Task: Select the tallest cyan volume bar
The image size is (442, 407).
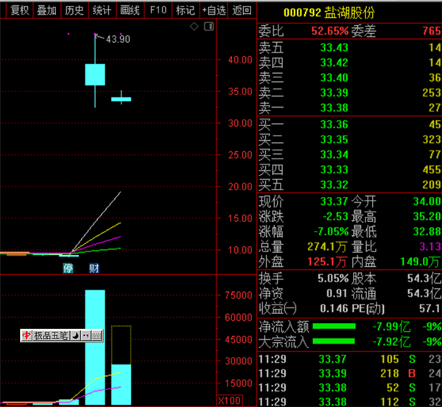Action: (95, 347)
